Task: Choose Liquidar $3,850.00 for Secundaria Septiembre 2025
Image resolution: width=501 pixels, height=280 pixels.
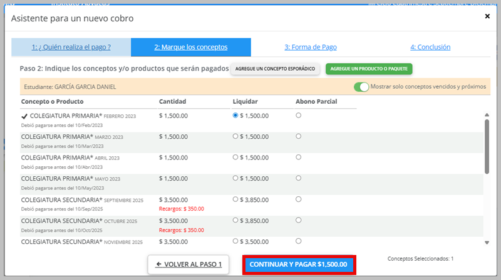Action: [235, 199]
